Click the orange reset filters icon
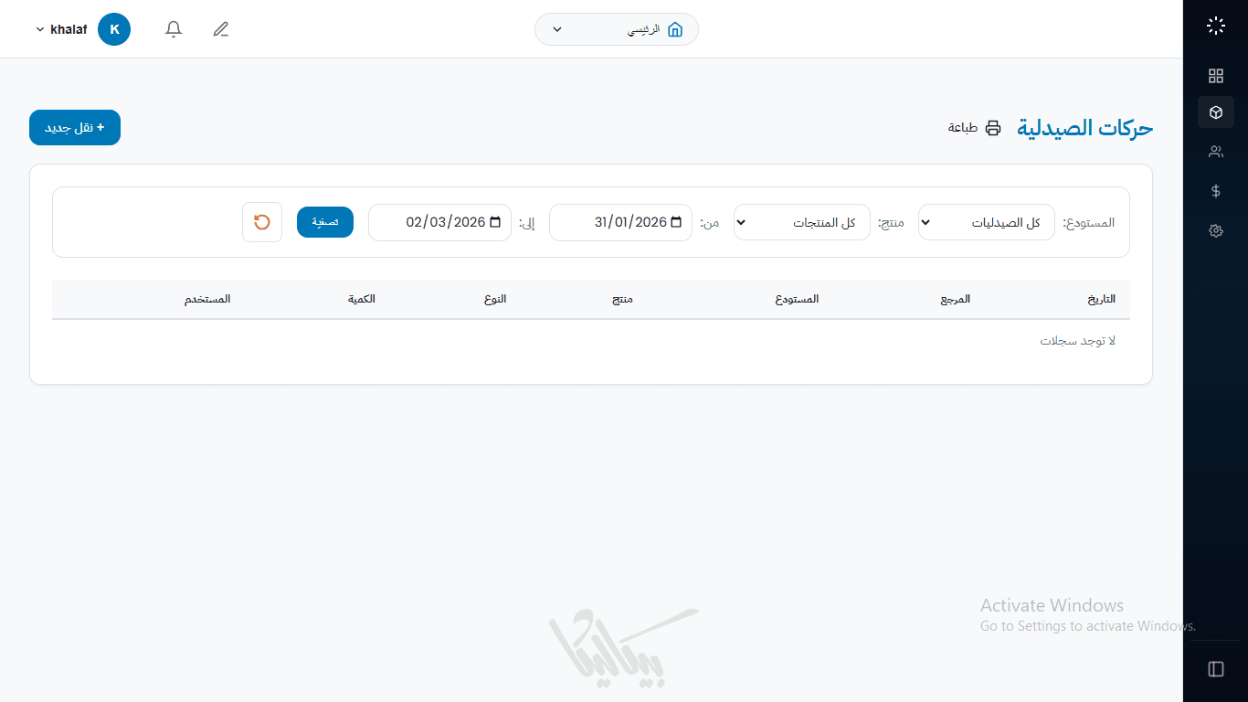1248x702 pixels. point(262,222)
